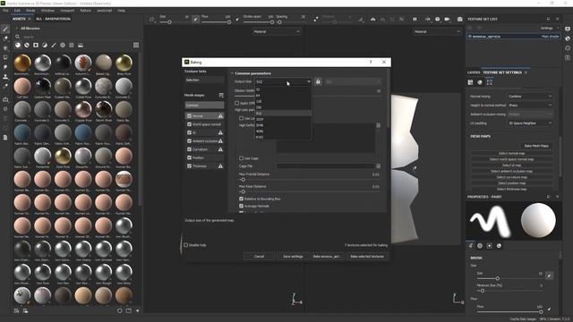Filter assets by brushes icon
The width and height of the screenshot is (573, 322).
coord(54,46)
